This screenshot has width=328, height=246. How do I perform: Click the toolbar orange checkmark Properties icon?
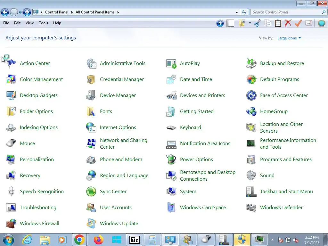(x=298, y=23)
